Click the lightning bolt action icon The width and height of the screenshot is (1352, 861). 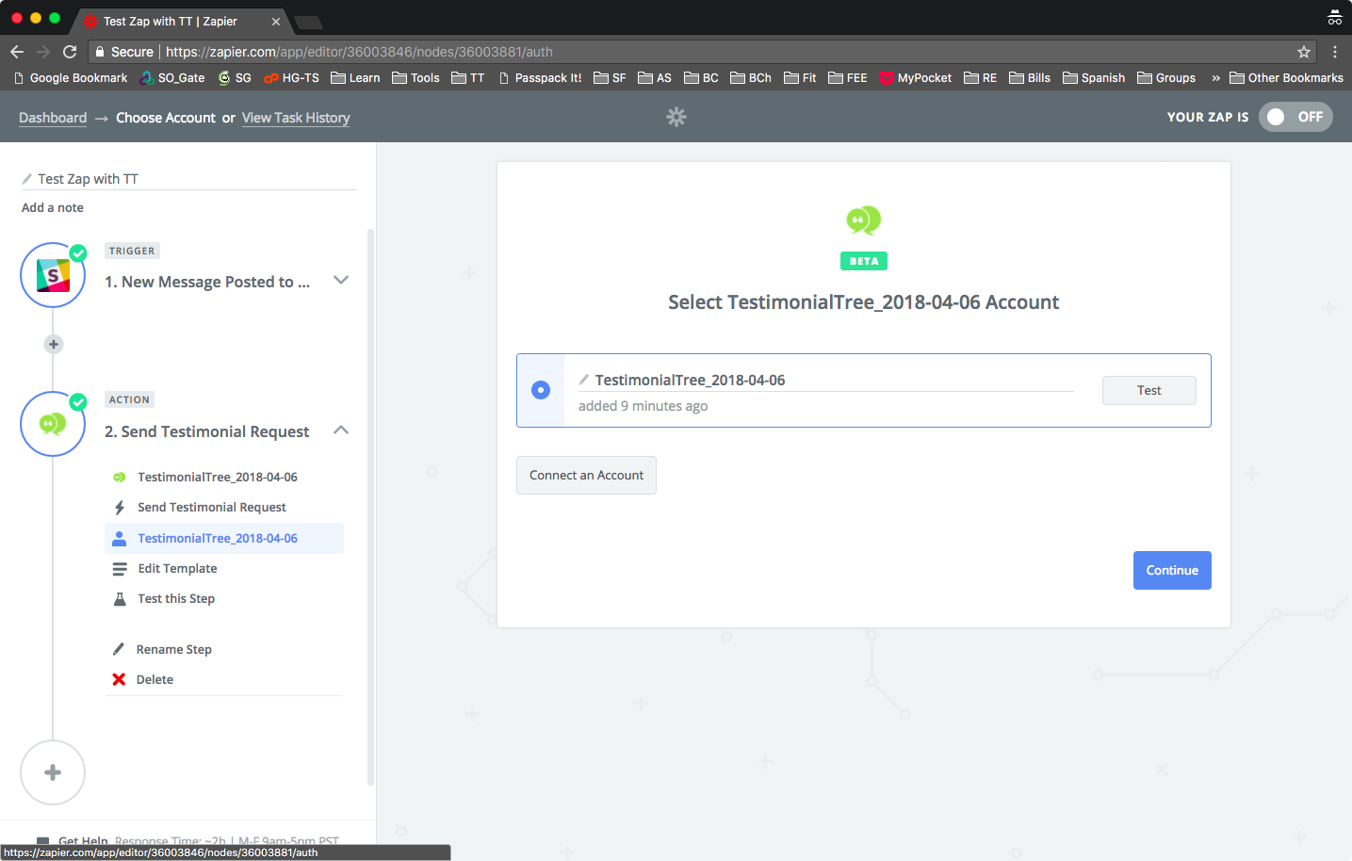coord(120,508)
